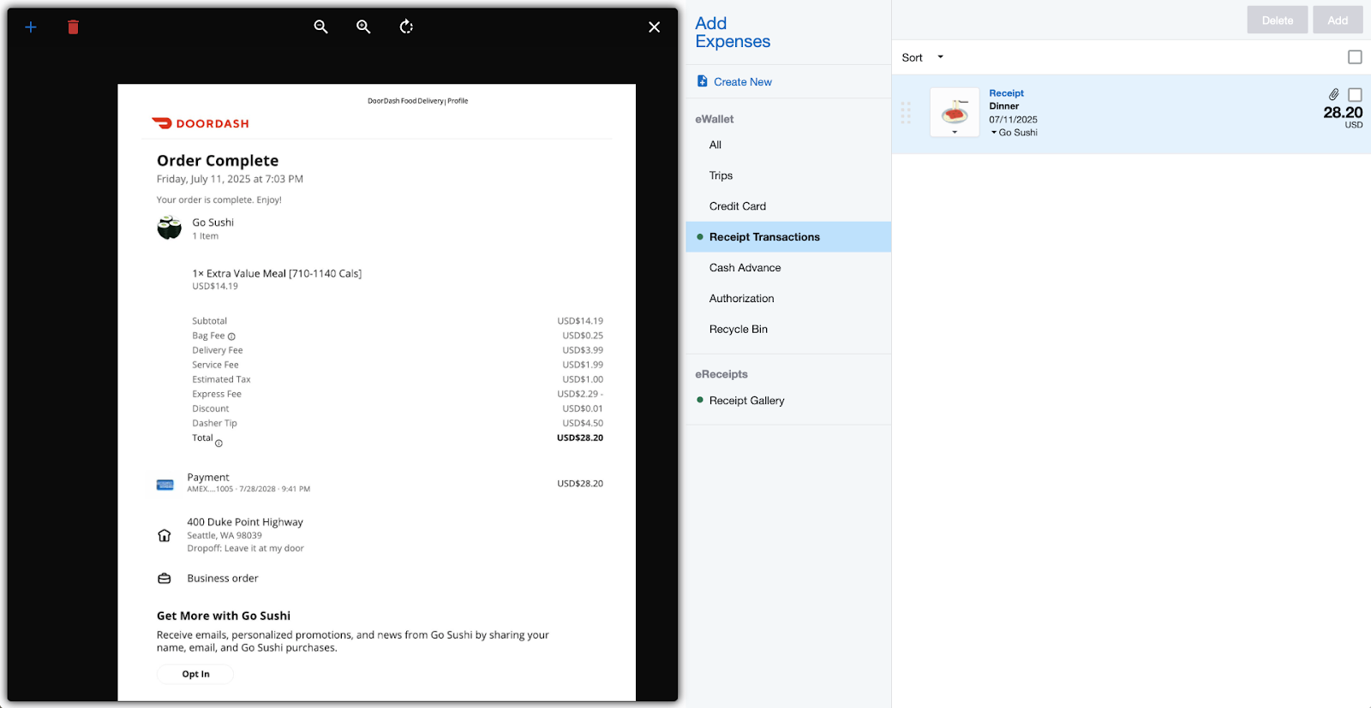
Task: Click the Create New document icon
Action: [703, 81]
